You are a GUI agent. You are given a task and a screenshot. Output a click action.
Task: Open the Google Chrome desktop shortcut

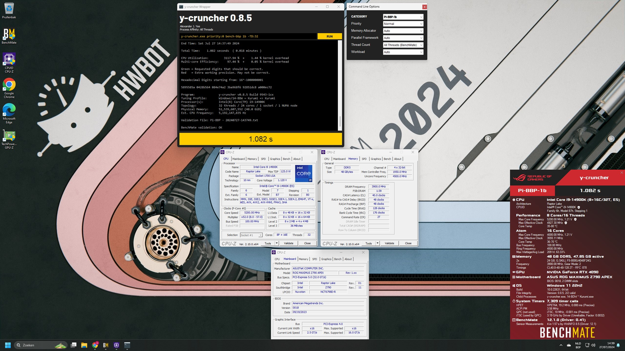pyautogui.click(x=9, y=88)
